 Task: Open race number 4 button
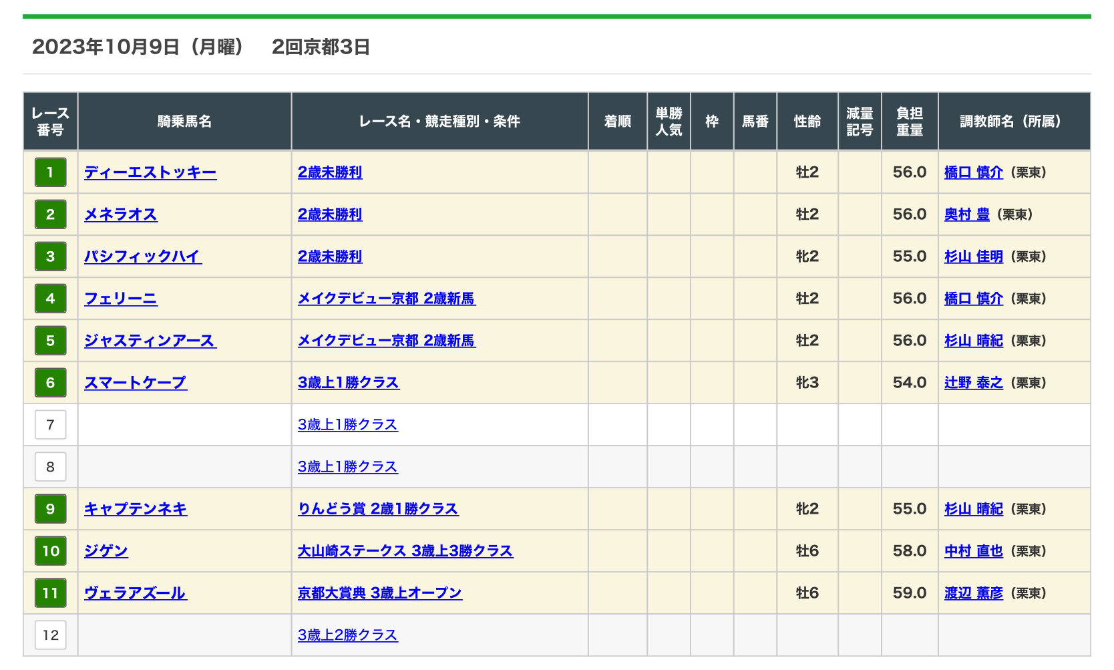click(50, 299)
